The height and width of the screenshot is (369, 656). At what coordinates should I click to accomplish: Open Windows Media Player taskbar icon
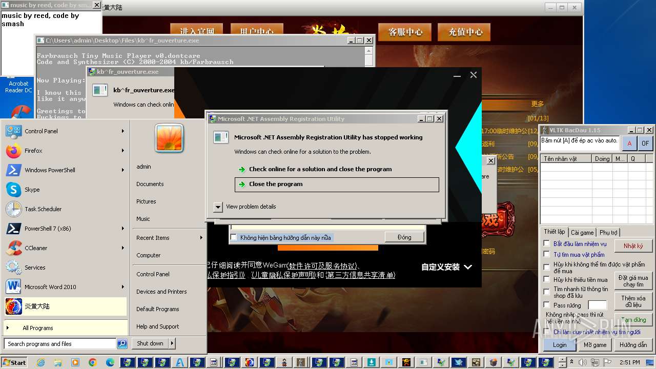pyautogui.click(x=75, y=362)
